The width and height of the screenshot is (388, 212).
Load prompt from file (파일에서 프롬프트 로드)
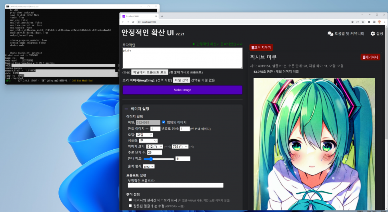[x=150, y=72]
